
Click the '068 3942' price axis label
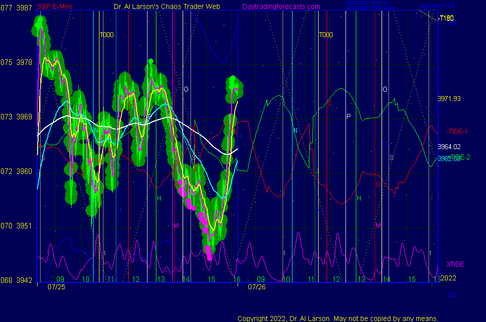(16, 280)
